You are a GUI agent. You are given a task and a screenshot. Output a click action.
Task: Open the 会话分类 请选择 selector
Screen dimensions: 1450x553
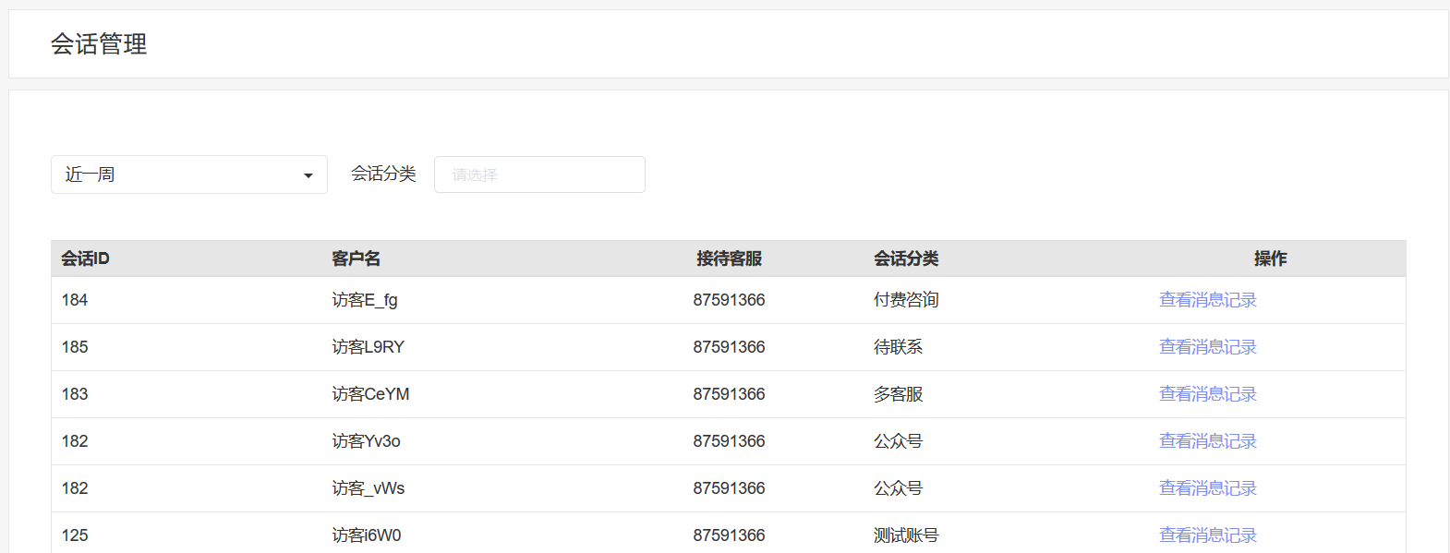point(539,174)
